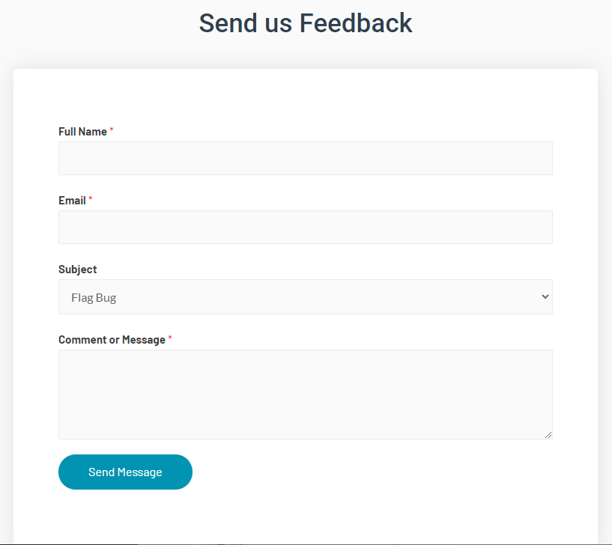Click the Email field label

(72, 201)
